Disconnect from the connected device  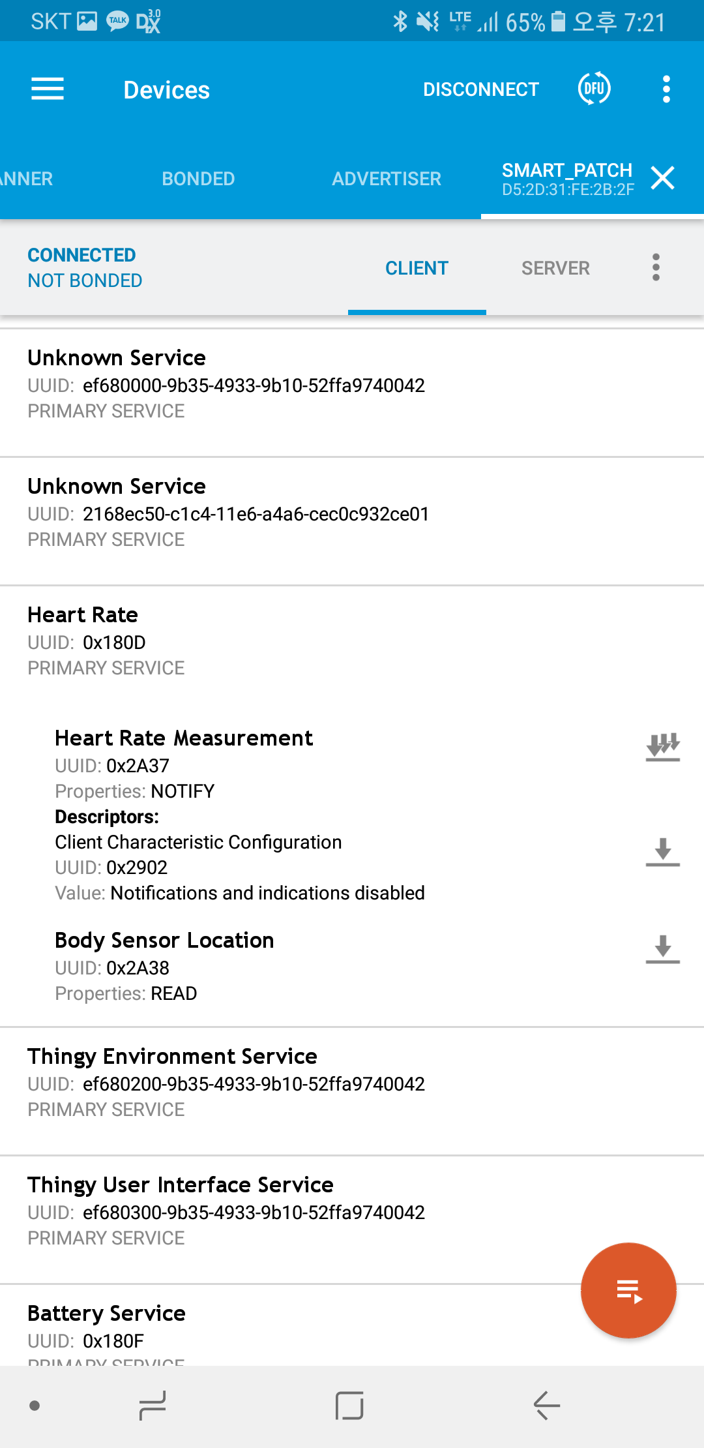click(481, 89)
